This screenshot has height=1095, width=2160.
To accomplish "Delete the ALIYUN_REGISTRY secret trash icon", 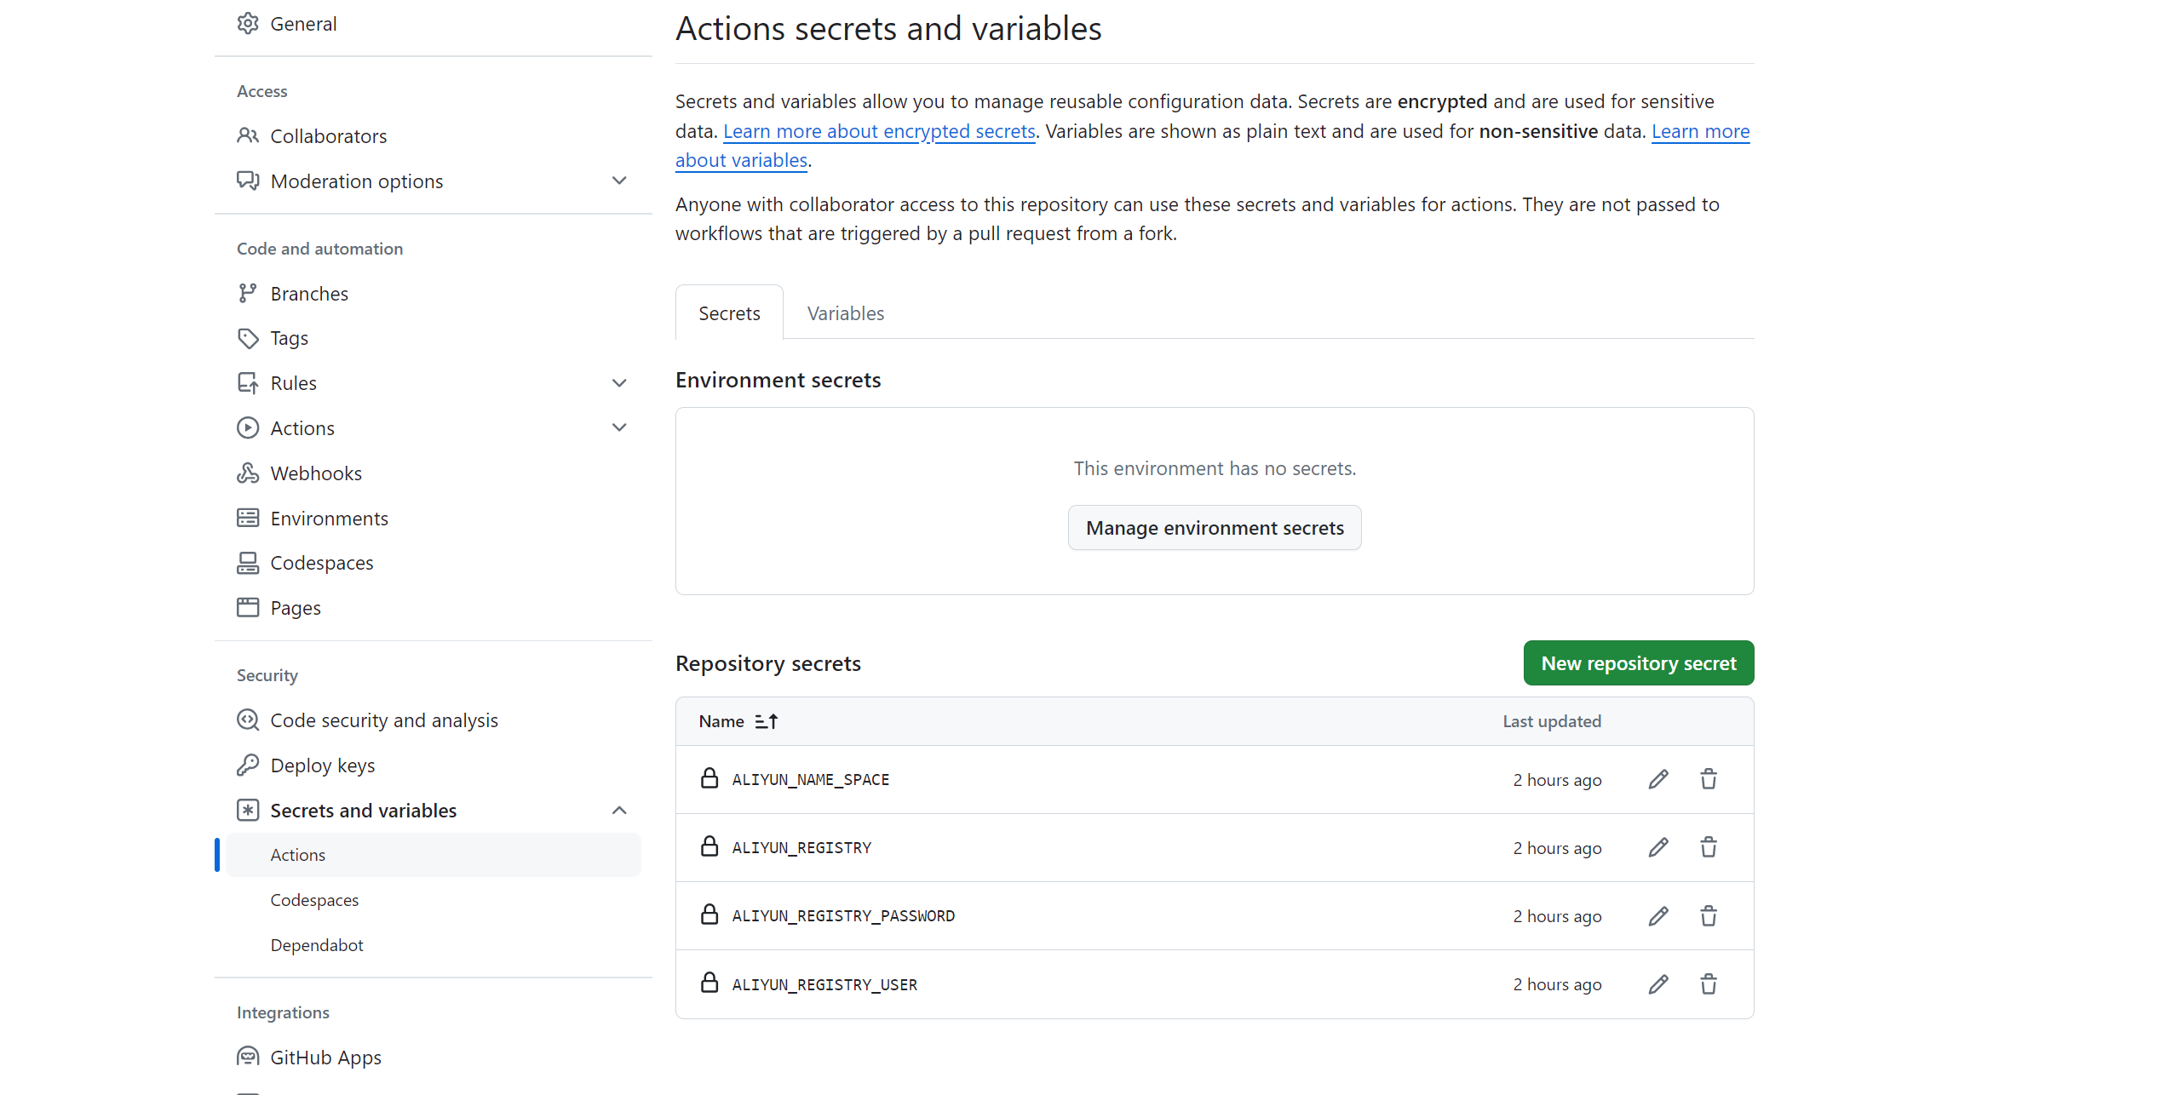I will click(1708, 847).
